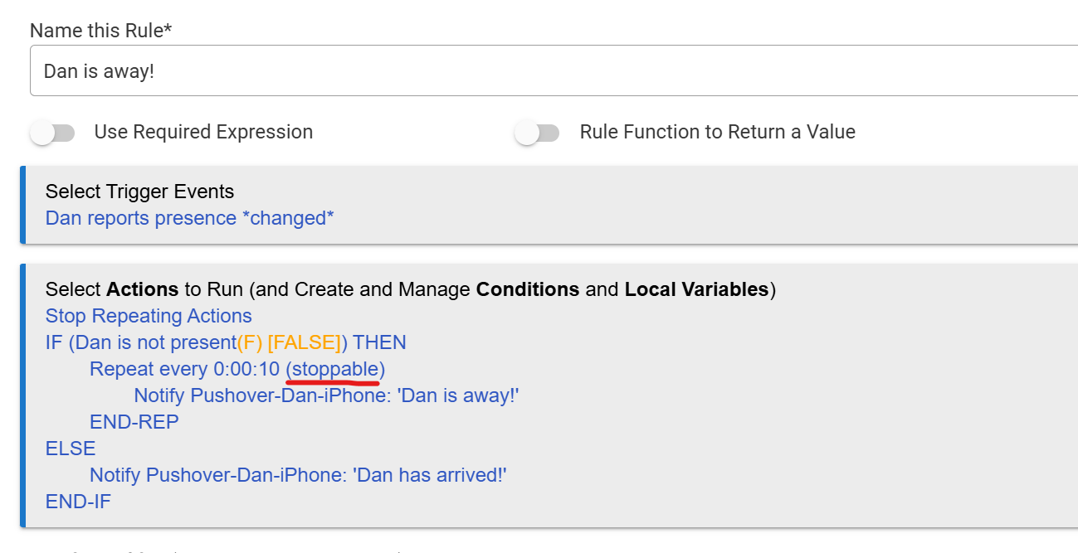1078x553 pixels.
Task: Select the 'Repeat every 0:00:10' action text
Action: pyautogui.click(x=184, y=369)
